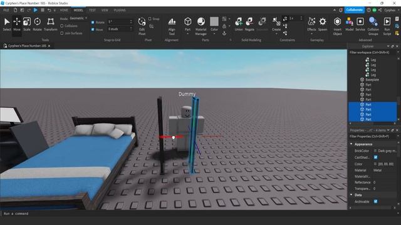Close the Cypher's Place document tab

[49, 46]
